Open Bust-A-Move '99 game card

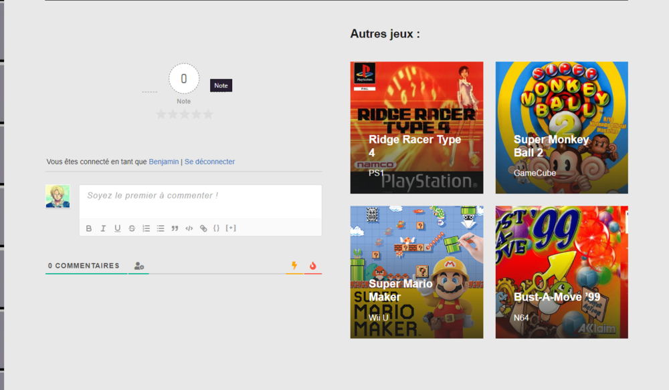[561, 272]
